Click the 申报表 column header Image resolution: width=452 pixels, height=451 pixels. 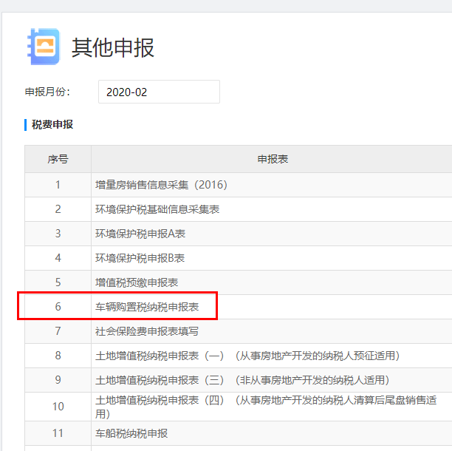pos(272,159)
